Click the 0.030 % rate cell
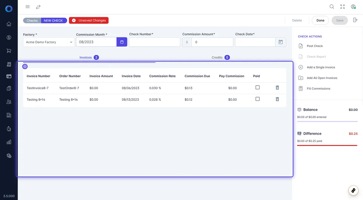This screenshot has width=363, height=200. click(155, 88)
